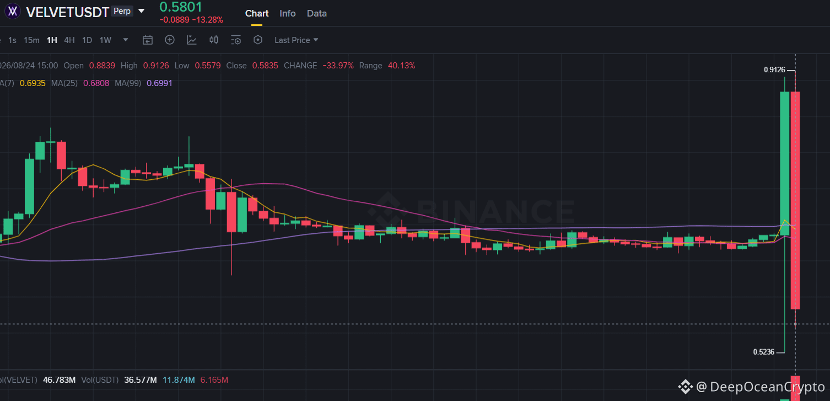The height and width of the screenshot is (401, 830).
Task: Click the Range value 40.13%
Action: tap(402, 66)
